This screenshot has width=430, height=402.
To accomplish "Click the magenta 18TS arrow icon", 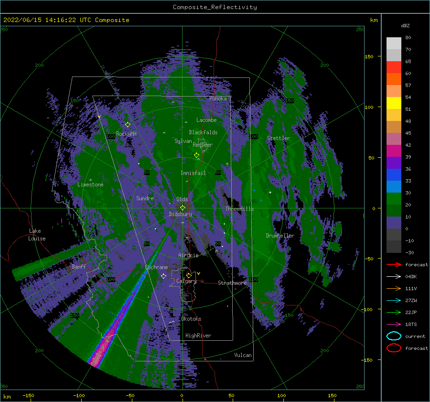I will pos(394,325).
